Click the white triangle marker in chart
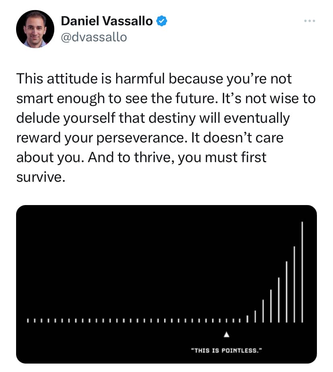 pos(227,334)
